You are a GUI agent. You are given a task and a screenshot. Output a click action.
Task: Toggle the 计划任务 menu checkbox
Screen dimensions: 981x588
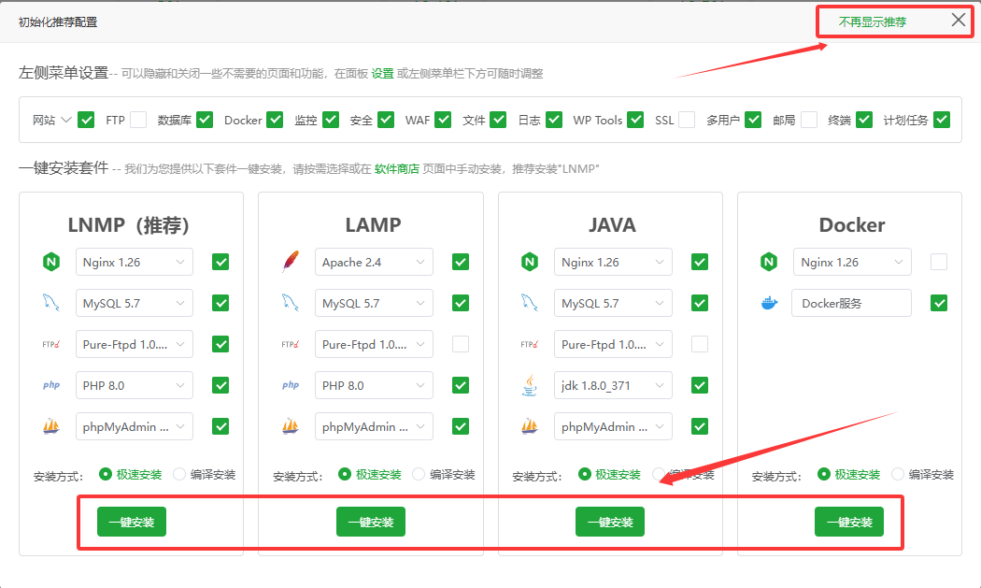coord(942,120)
